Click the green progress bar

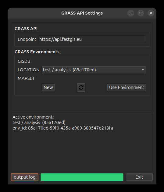[82, 177]
